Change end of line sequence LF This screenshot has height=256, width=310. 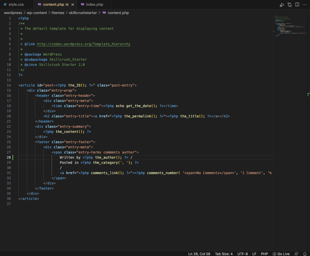[x=254, y=254]
